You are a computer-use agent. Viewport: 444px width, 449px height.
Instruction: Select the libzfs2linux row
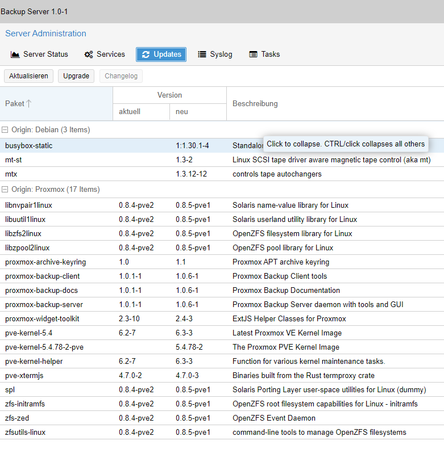point(222,234)
